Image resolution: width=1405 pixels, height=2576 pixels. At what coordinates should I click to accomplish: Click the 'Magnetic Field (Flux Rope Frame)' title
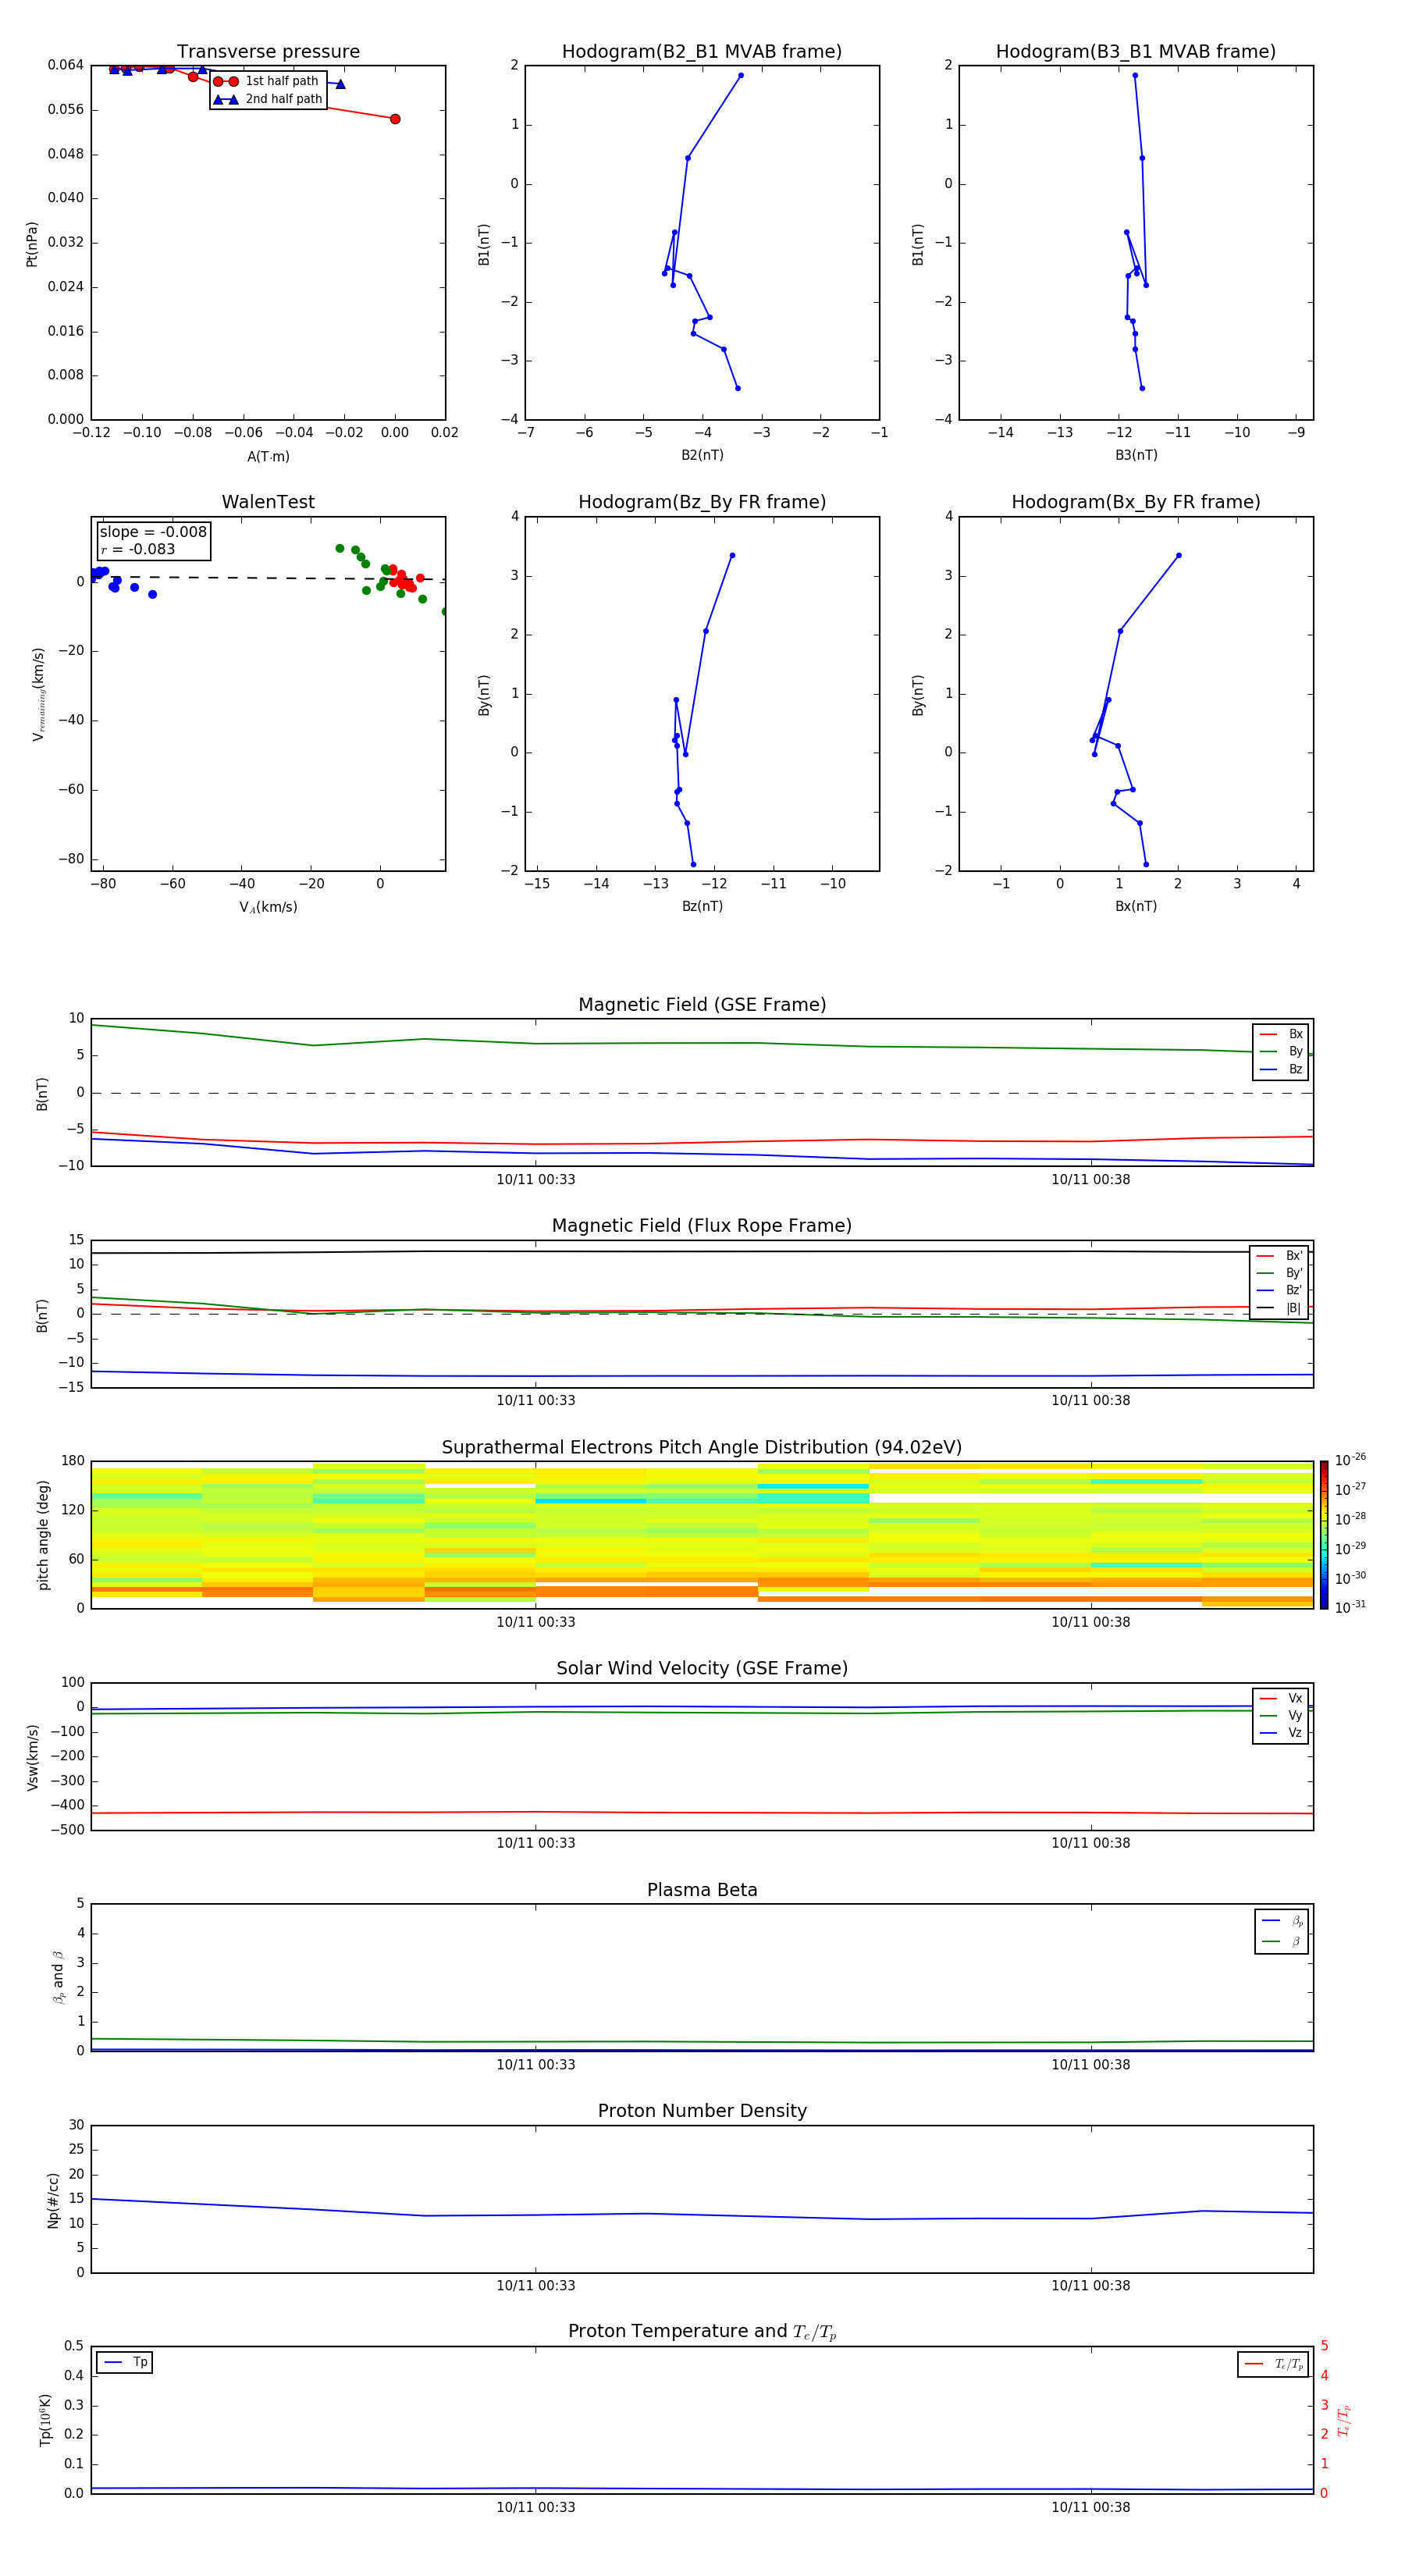coord(702,1226)
